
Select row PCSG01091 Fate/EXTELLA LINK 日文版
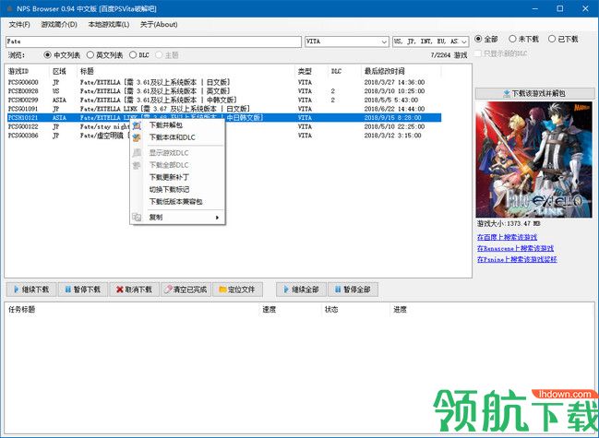pos(224,109)
